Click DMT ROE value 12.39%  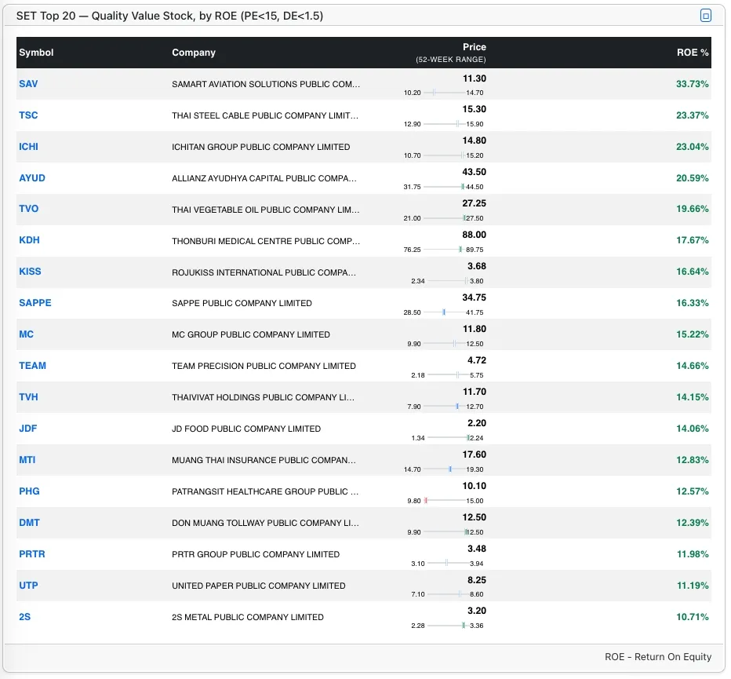pyautogui.click(x=693, y=522)
